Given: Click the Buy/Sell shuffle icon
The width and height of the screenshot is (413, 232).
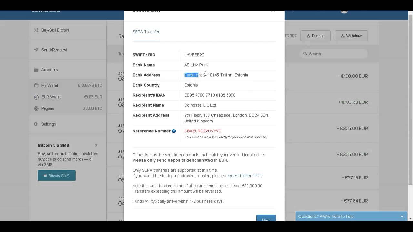Looking at the screenshot, I should 36,30.
